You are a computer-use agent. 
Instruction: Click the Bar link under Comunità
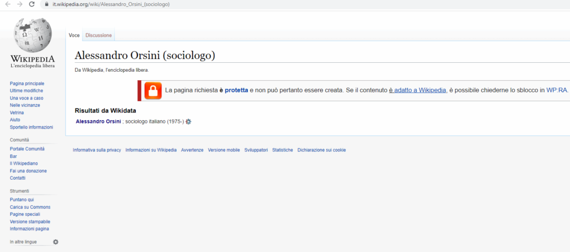tap(13, 156)
